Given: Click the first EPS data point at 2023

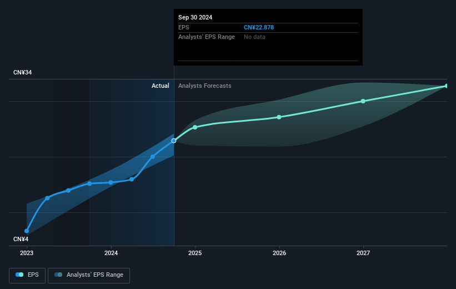Looking at the screenshot, I should (27, 231).
